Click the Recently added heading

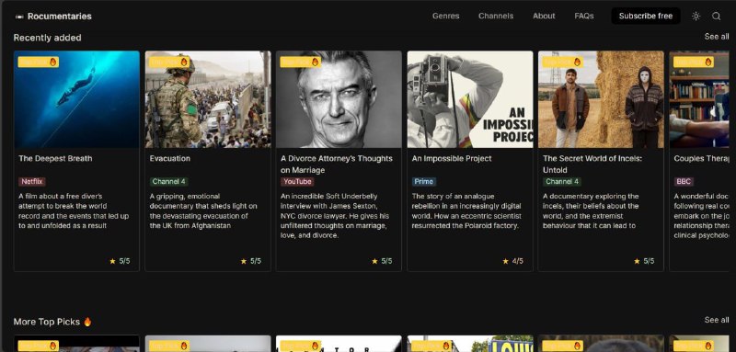point(48,38)
